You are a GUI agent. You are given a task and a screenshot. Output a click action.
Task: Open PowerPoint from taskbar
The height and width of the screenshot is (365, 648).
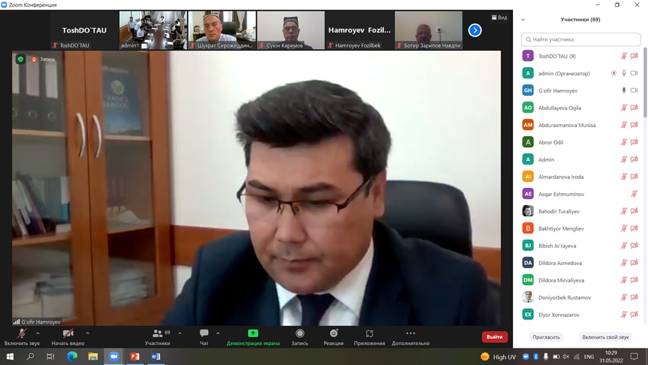pyautogui.click(x=134, y=356)
